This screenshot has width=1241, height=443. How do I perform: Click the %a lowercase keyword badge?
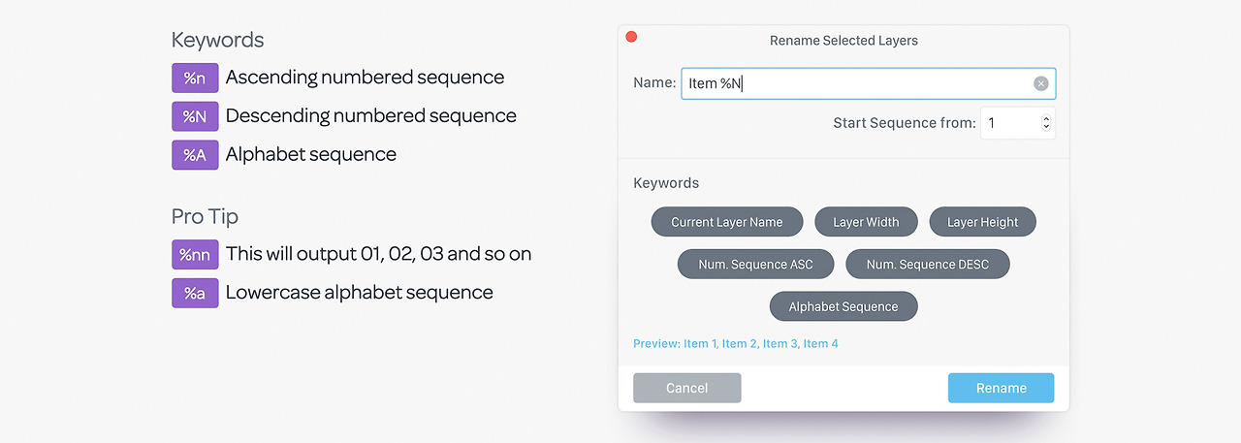click(195, 293)
